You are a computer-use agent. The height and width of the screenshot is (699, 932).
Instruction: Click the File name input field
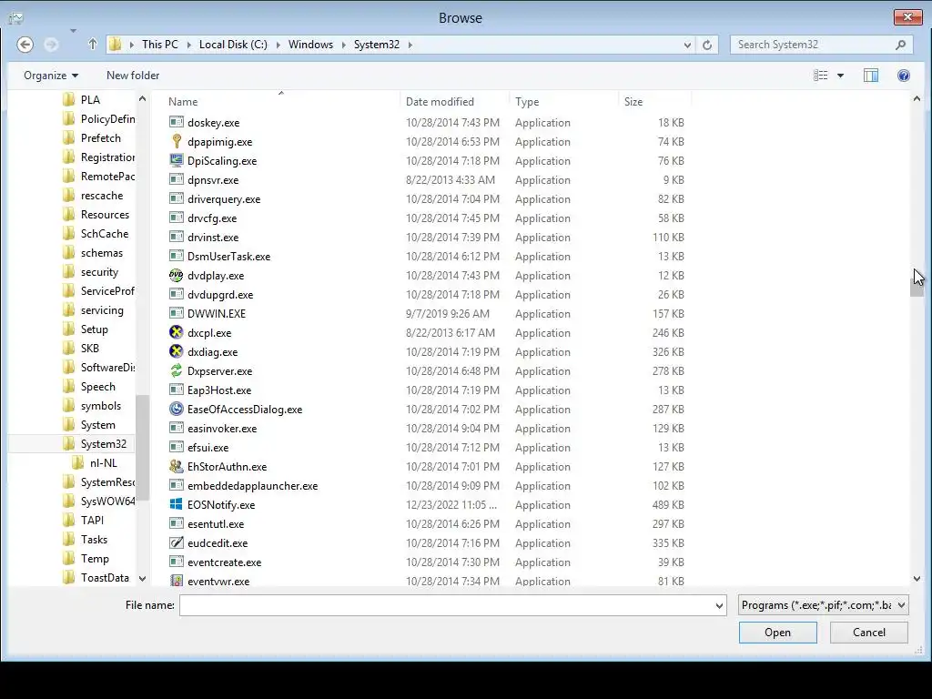tap(446, 605)
